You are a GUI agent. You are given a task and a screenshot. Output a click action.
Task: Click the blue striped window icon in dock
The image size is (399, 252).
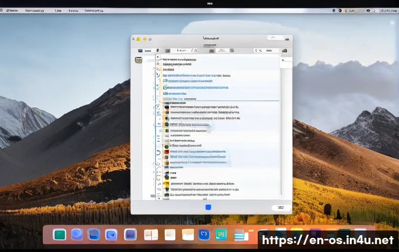[240, 235]
